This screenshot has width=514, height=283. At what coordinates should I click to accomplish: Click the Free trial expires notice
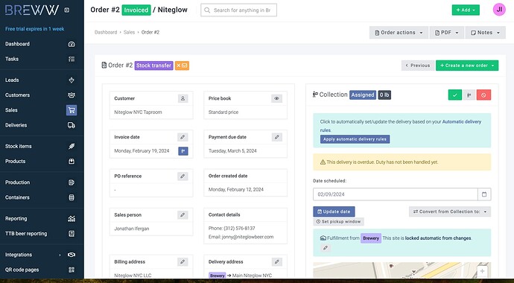coord(35,29)
